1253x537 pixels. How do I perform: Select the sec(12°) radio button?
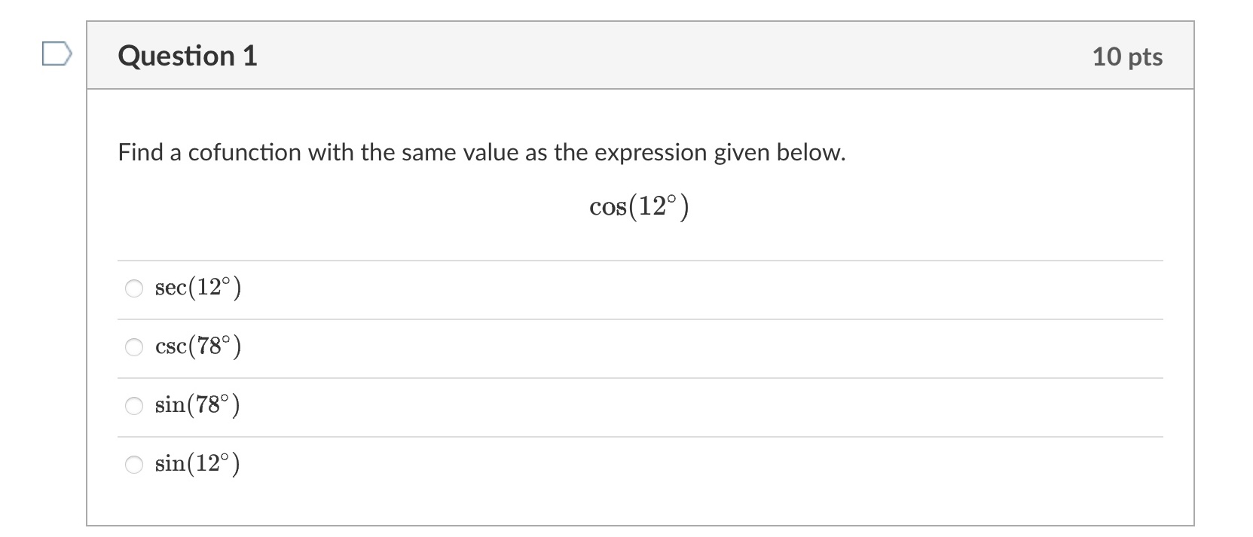(134, 288)
